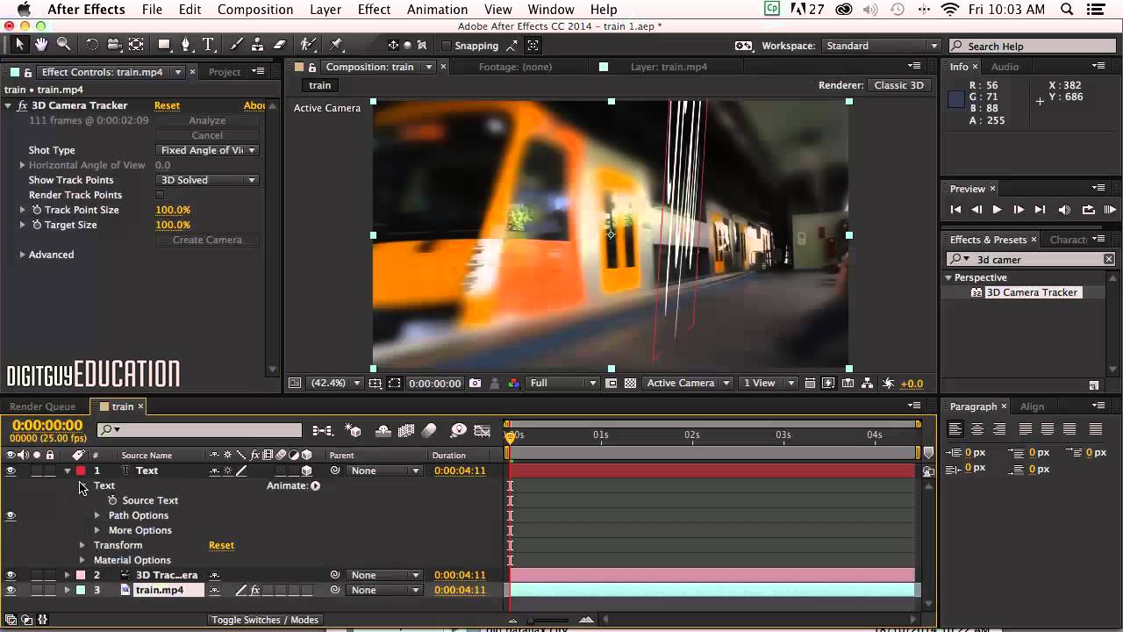Viewport: 1123px width, 632px height.
Task: Switch to the Project tab
Action: pos(225,72)
